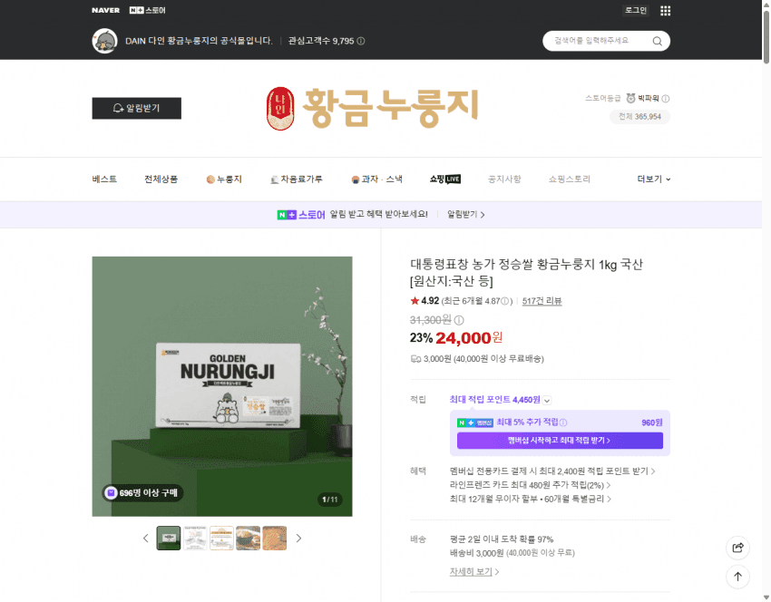This screenshot has width=771, height=602.
Task: Click the delivery truck icon
Action: (x=415, y=359)
